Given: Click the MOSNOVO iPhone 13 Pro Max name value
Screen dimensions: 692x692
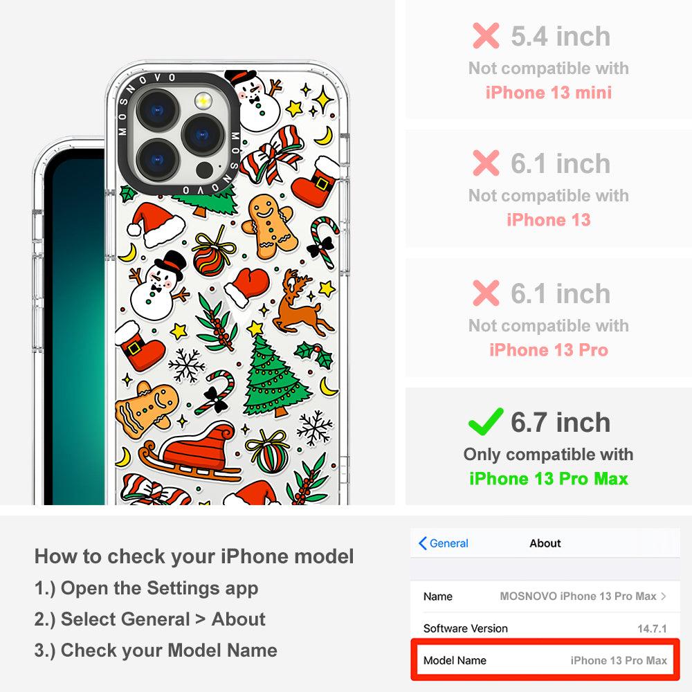Looking at the screenshot, I should (578, 597).
